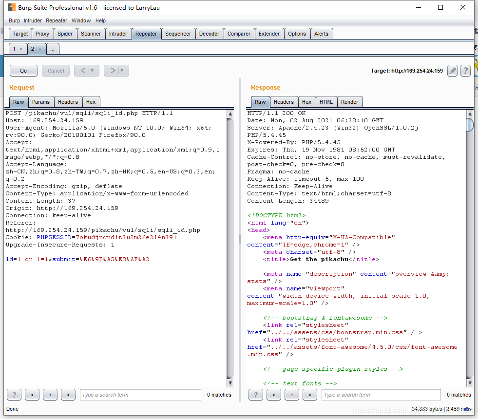Screen dimensions: 478x419
Task: Click the response pane scrollbar thumb
Action: [470, 124]
